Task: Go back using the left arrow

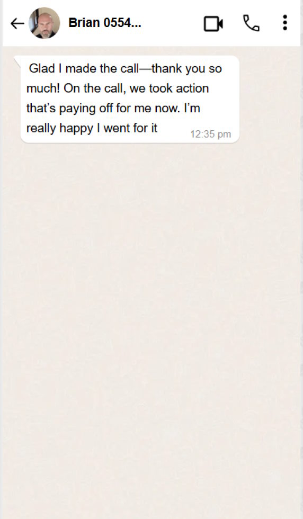Action: 17,23
